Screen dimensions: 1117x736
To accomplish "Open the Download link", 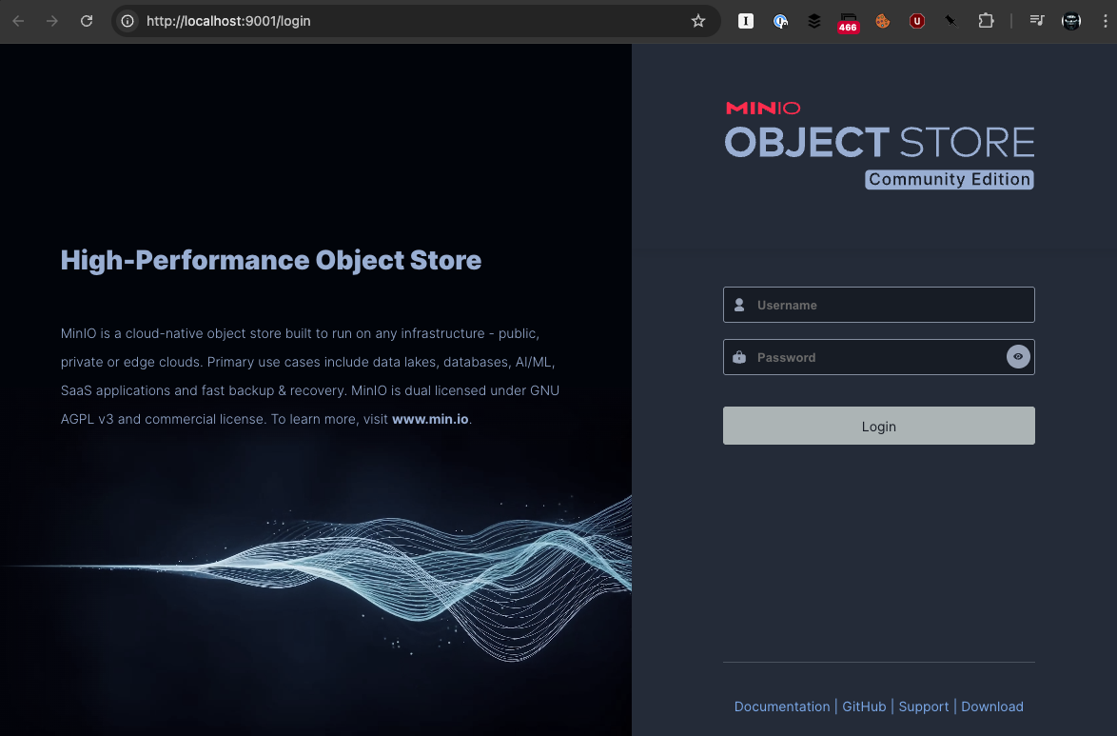I will [x=991, y=706].
